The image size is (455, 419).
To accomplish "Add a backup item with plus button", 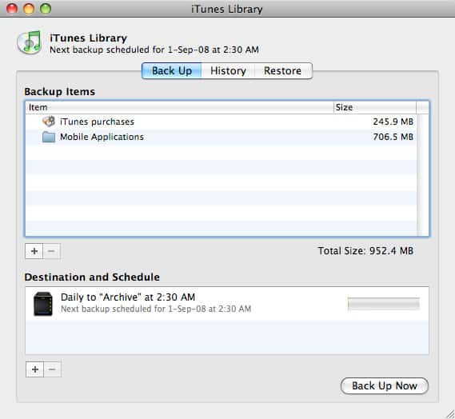I will point(34,251).
